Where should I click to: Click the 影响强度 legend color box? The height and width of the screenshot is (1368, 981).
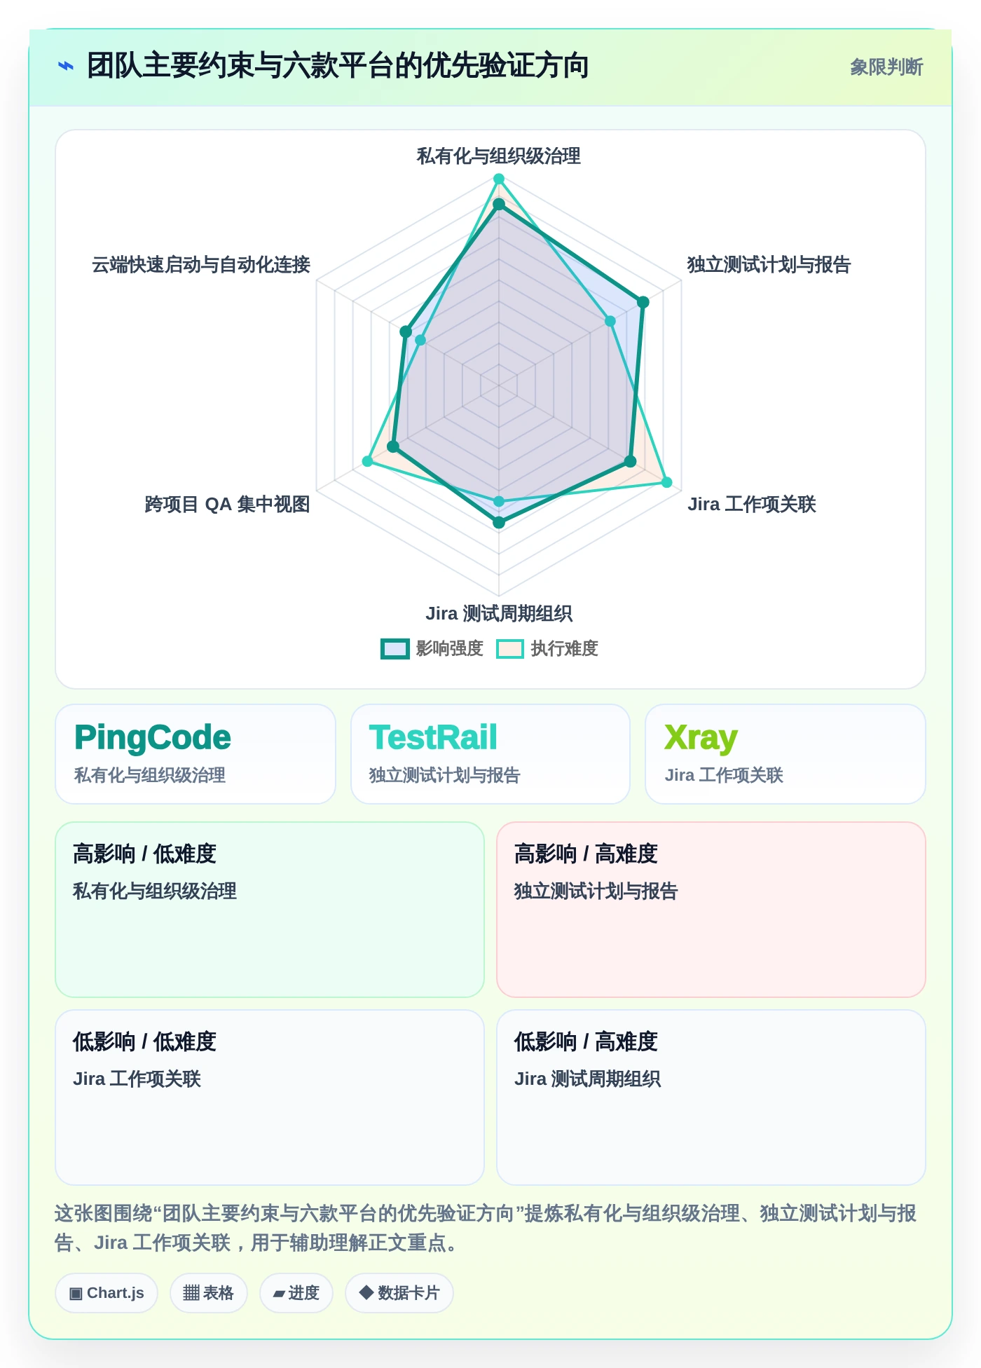(395, 649)
